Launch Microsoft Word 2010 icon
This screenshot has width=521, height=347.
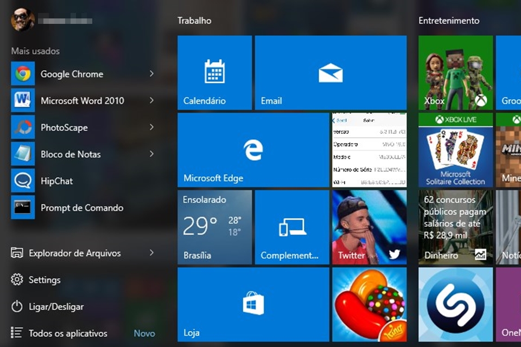tap(23, 100)
